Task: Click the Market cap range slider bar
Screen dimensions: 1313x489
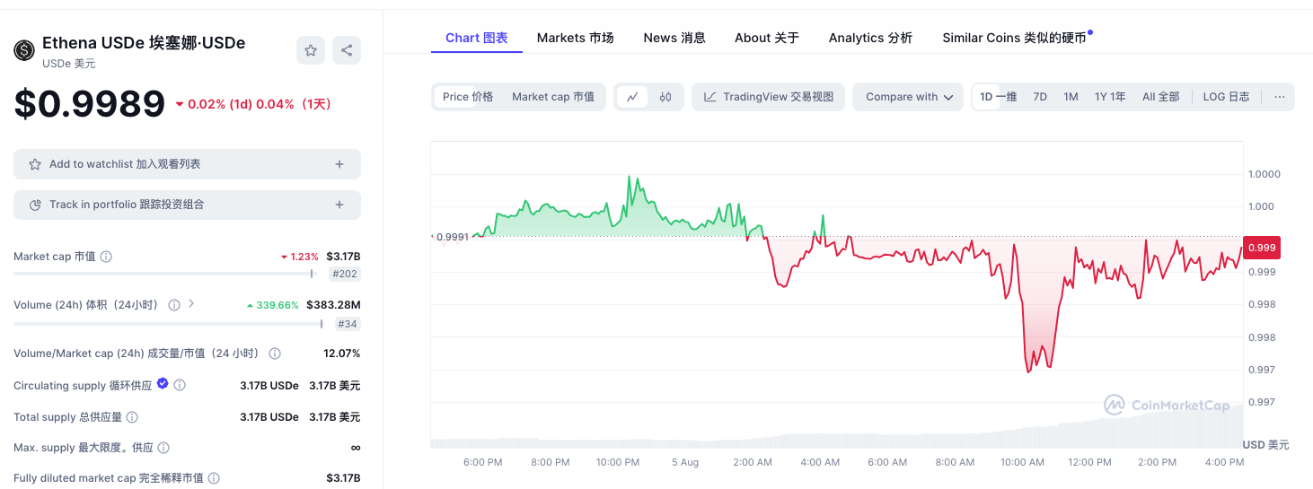Action: point(163,274)
